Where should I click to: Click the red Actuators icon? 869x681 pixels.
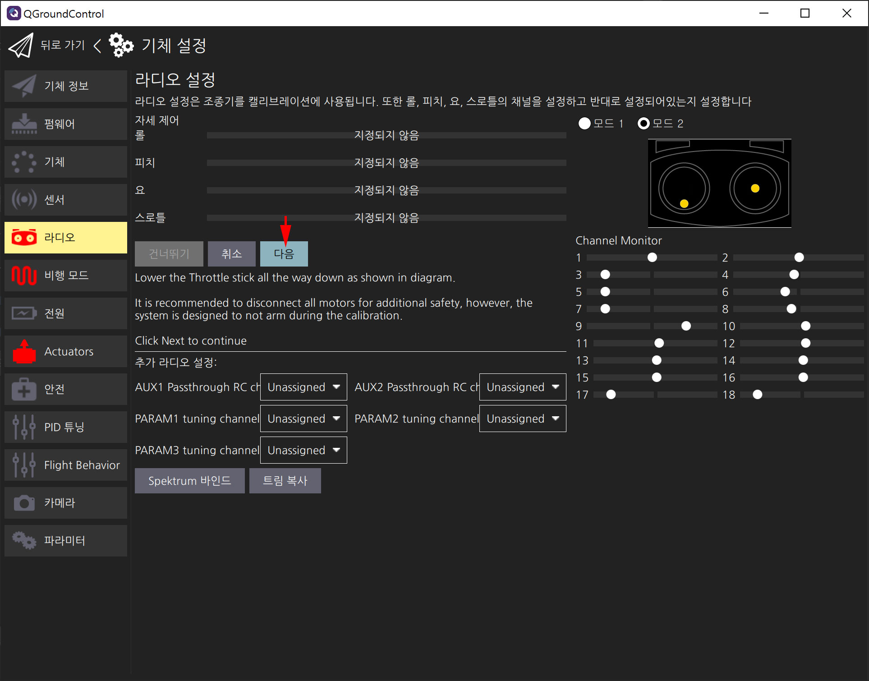coord(24,351)
